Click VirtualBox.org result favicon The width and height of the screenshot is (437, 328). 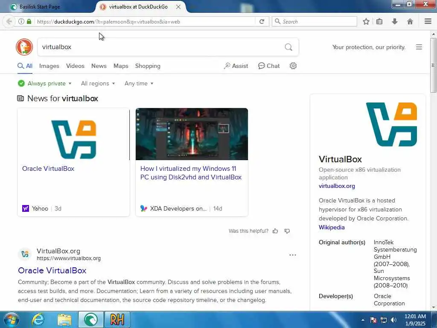click(x=25, y=254)
